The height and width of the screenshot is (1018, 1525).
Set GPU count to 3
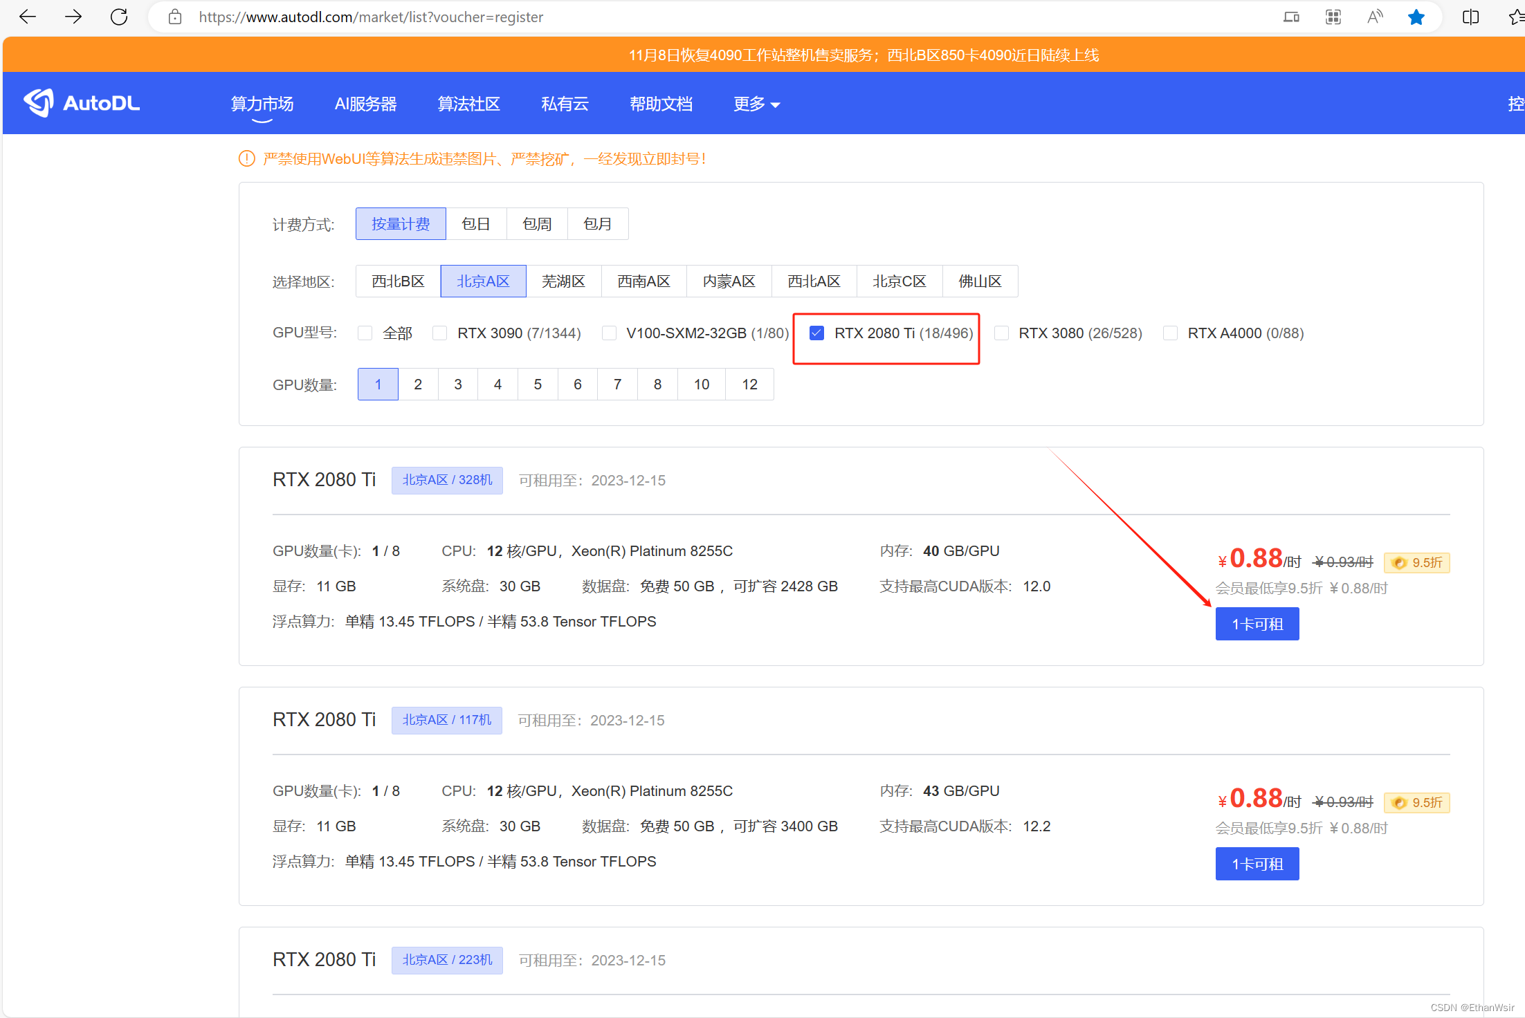(458, 385)
